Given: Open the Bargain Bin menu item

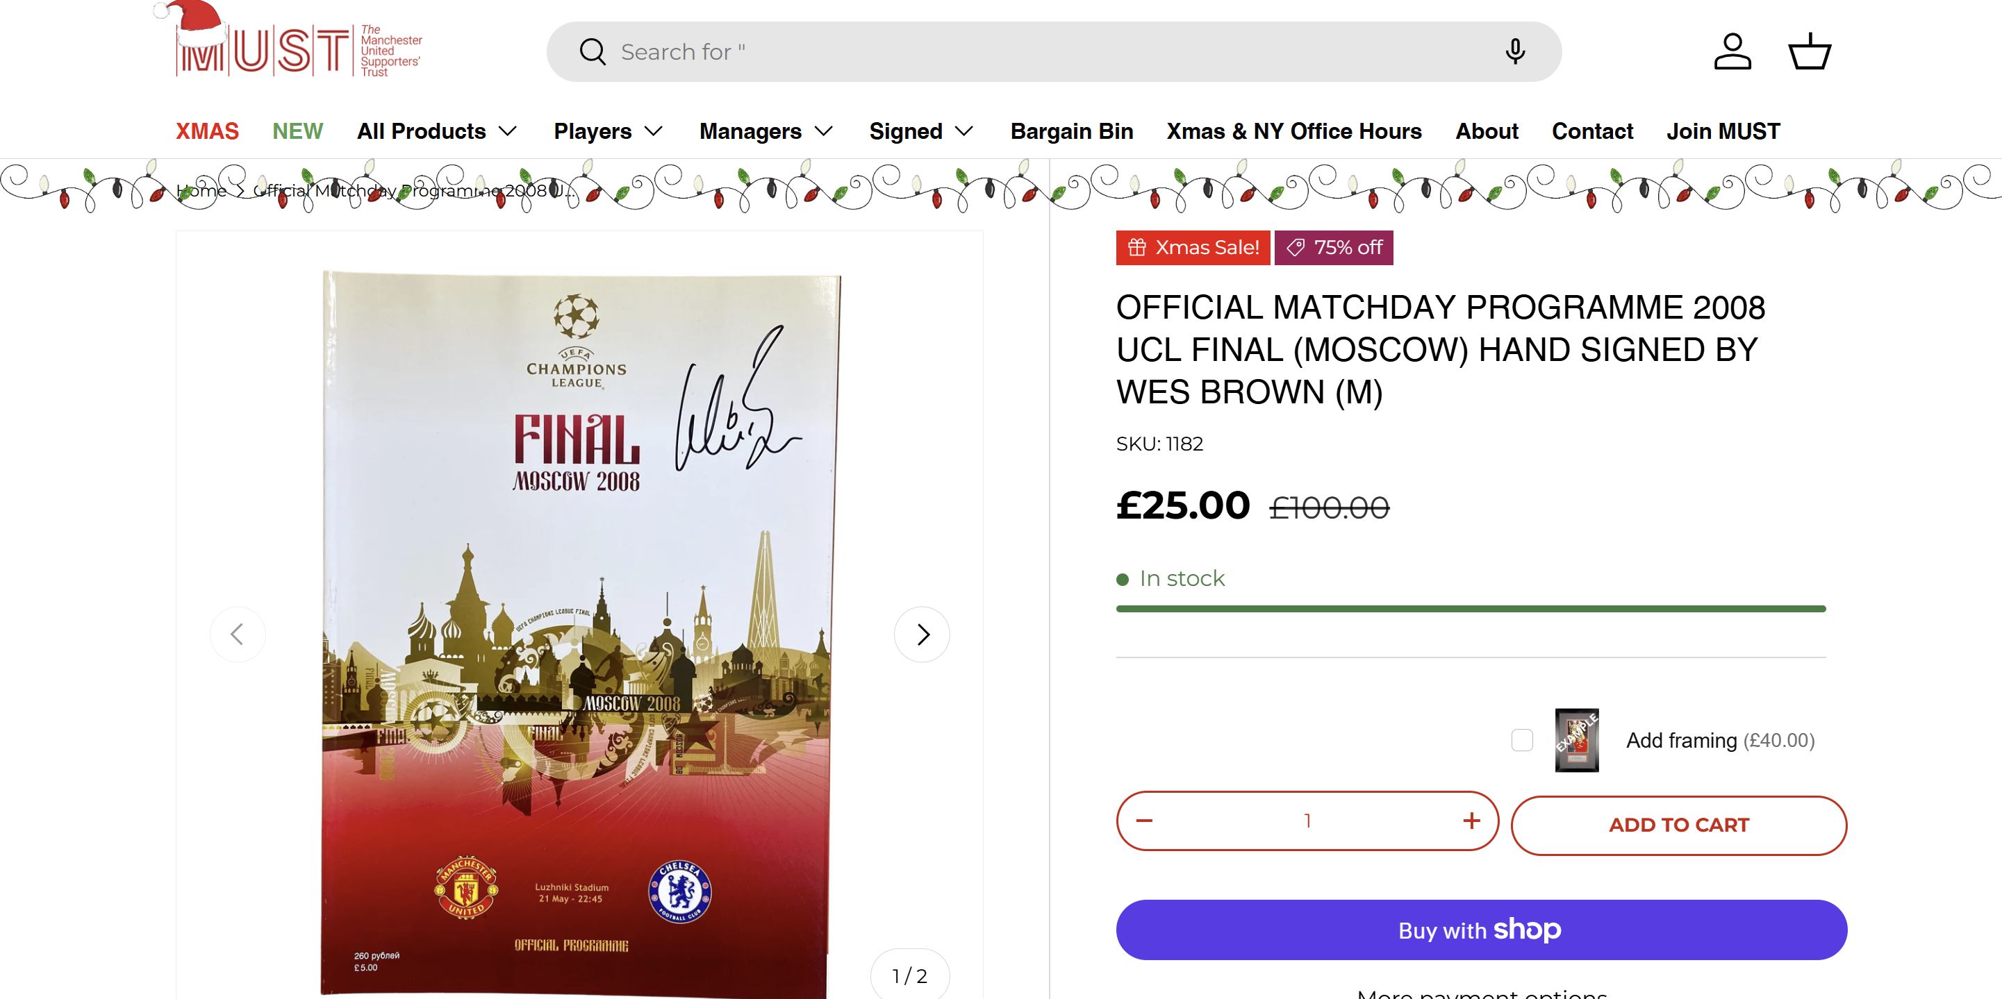Looking at the screenshot, I should coord(1072,131).
